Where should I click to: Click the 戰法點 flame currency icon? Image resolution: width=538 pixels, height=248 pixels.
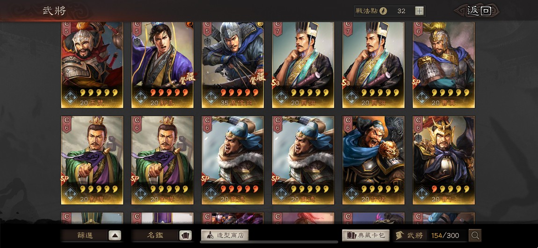pyautogui.click(x=383, y=11)
